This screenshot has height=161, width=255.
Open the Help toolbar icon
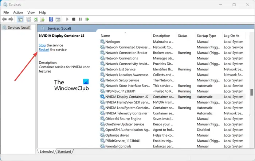[51, 19]
